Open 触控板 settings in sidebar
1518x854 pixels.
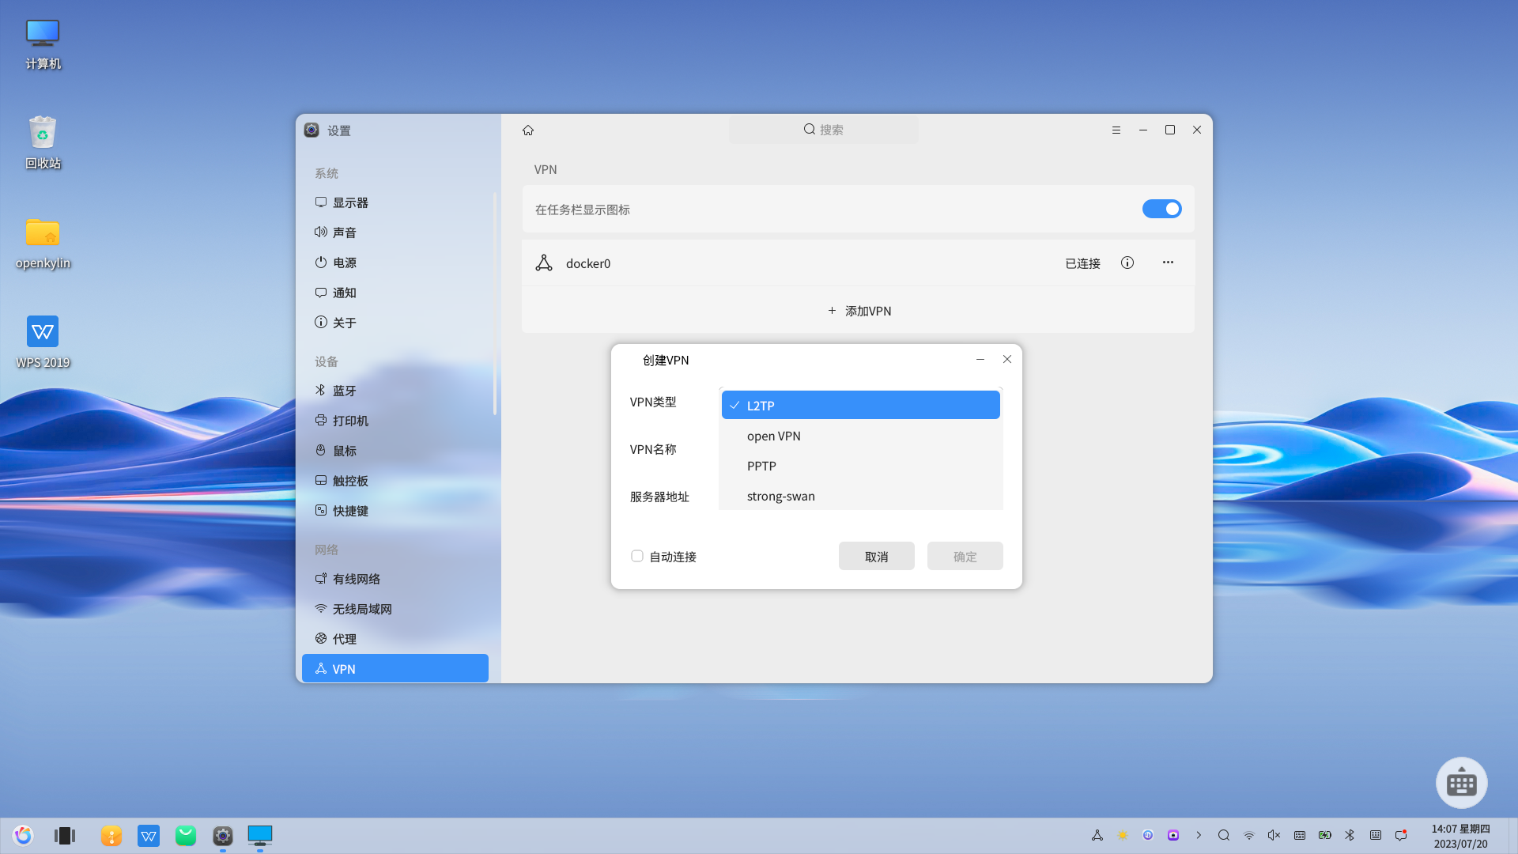click(x=395, y=481)
